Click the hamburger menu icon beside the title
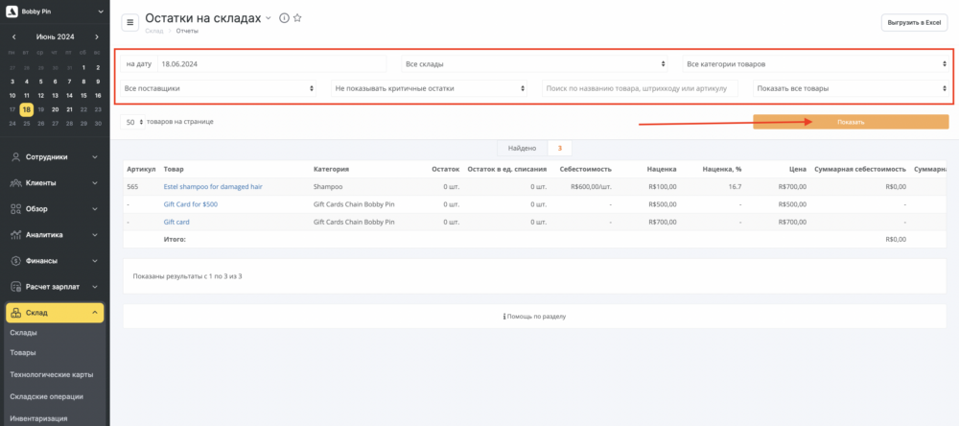The height and width of the screenshot is (426, 959). point(129,23)
